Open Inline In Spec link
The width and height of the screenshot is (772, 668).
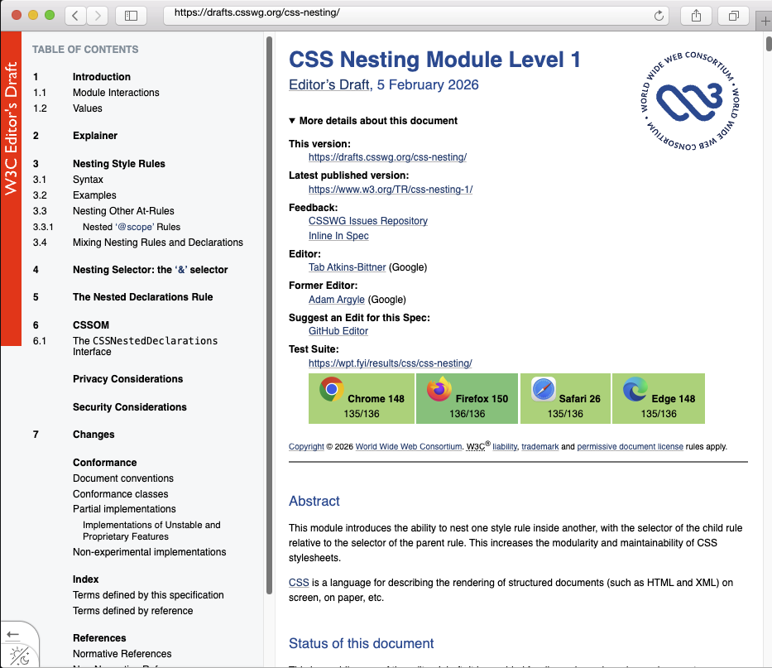[338, 235]
